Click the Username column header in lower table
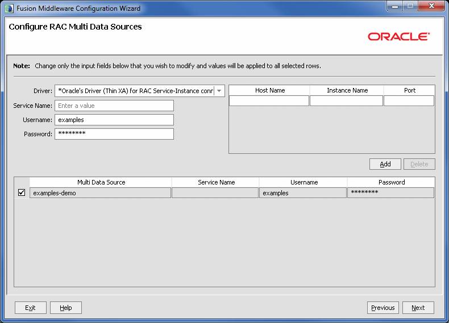 tap(304, 182)
